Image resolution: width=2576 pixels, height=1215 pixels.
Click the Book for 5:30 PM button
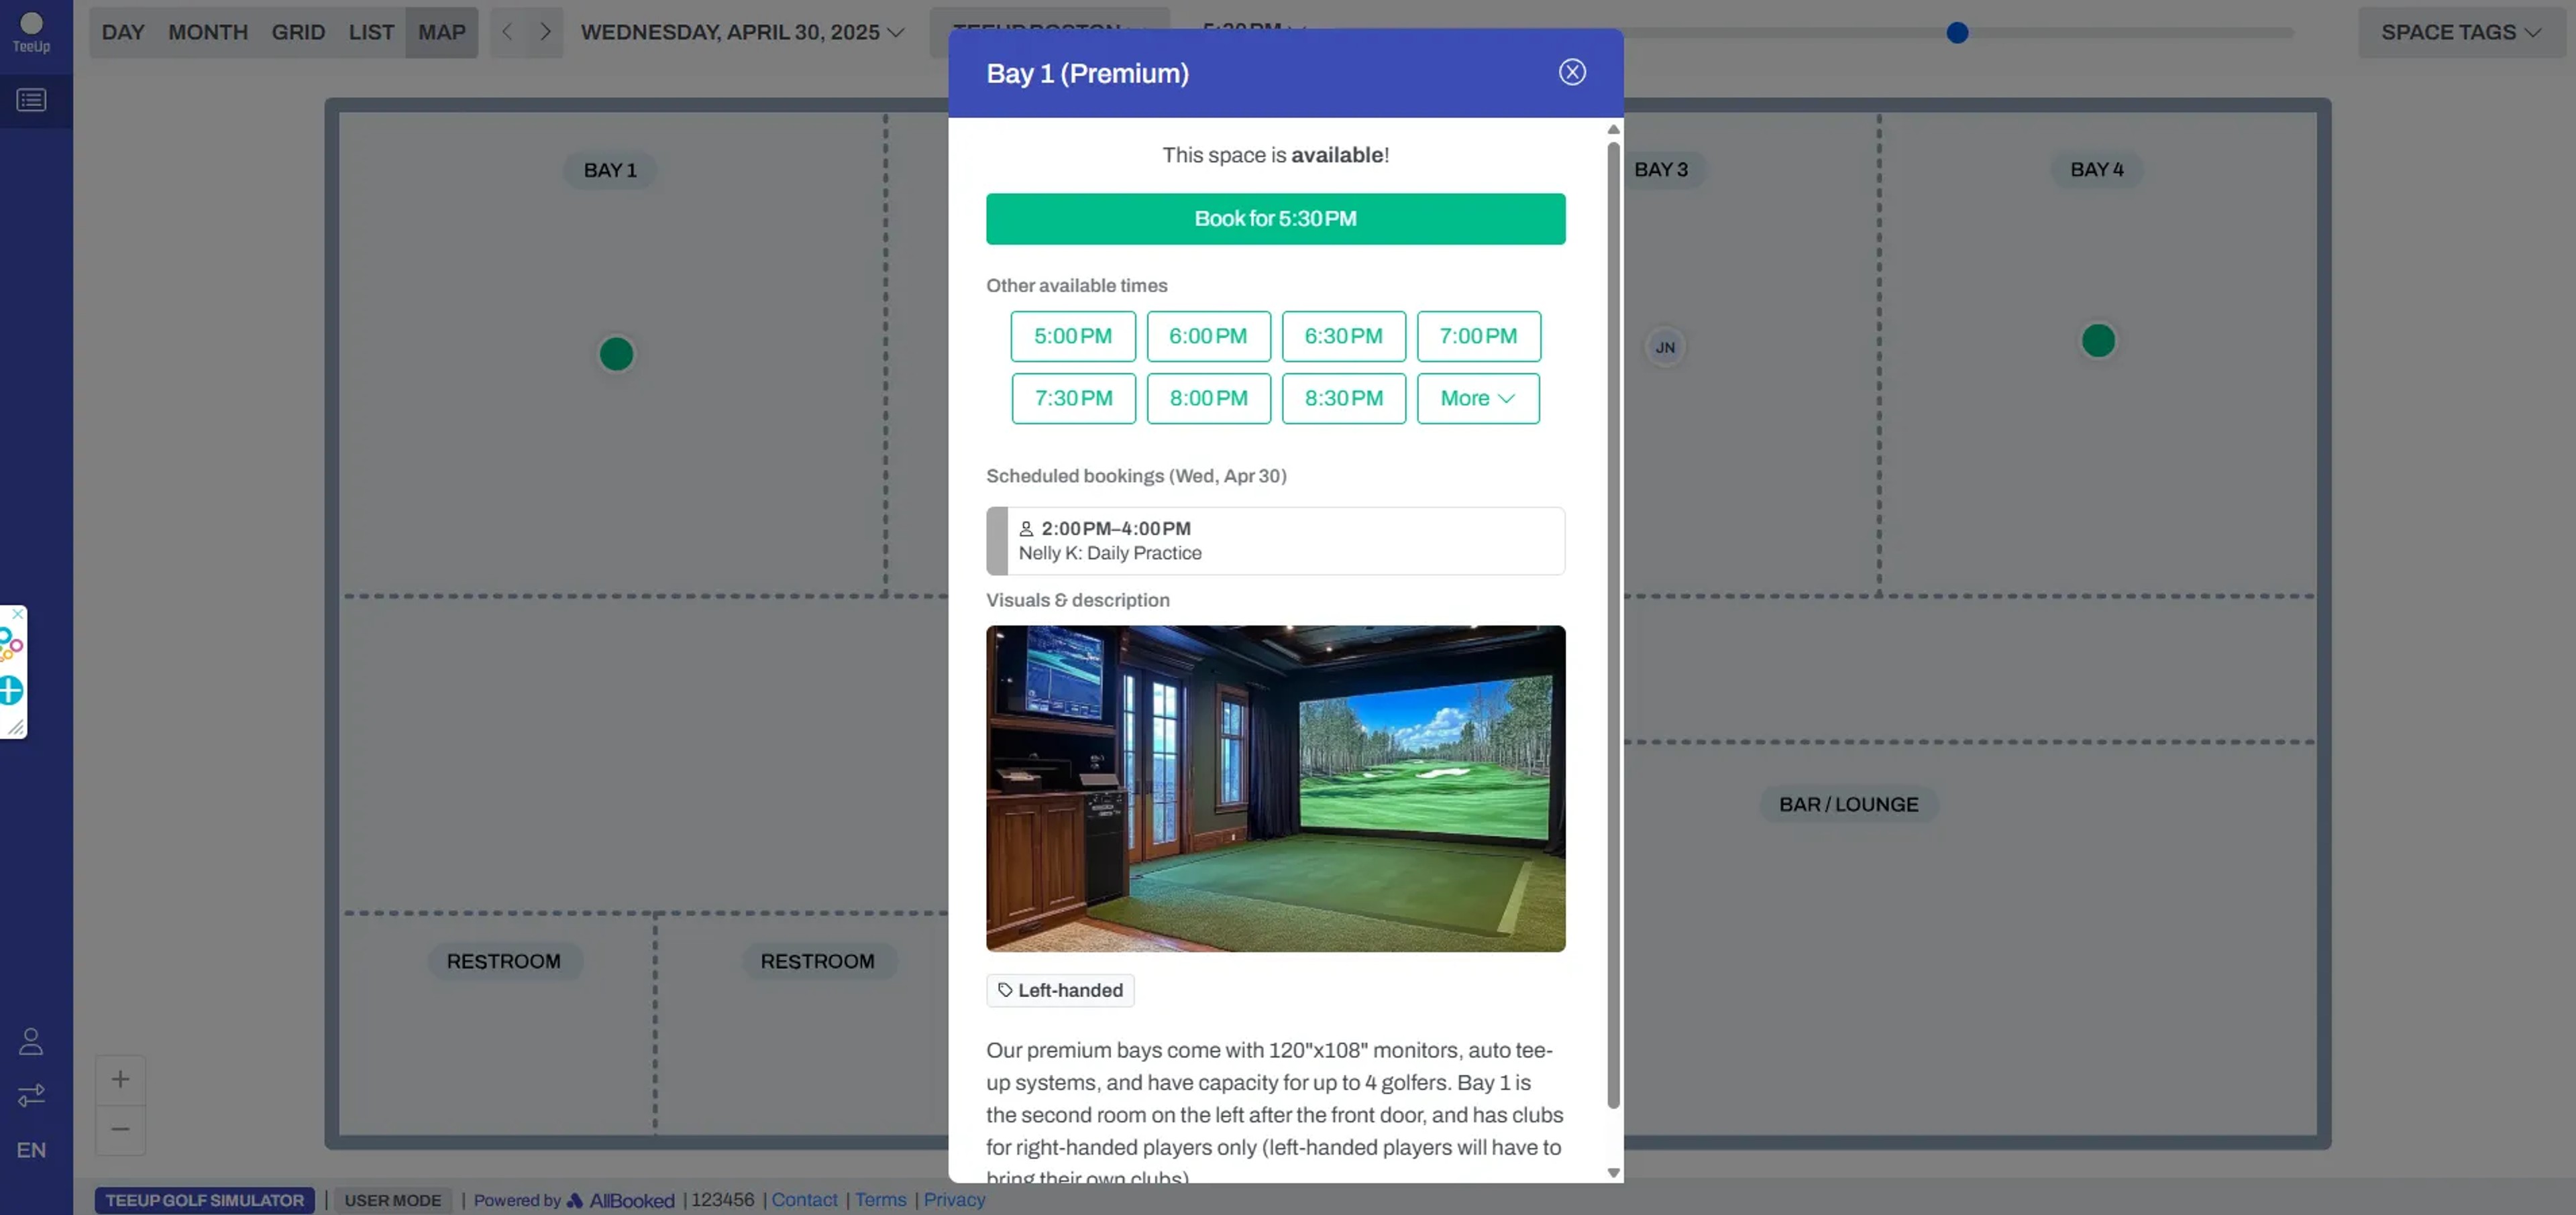pos(1275,219)
